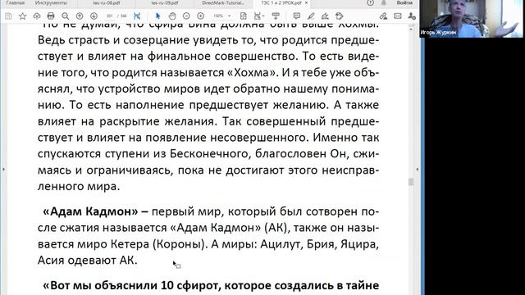Click the text Кетера (Короны)
This screenshot has height=295, width=525.
coord(157,244)
